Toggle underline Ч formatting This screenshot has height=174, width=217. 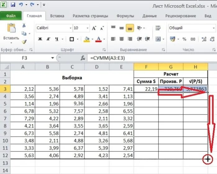(57, 39)
